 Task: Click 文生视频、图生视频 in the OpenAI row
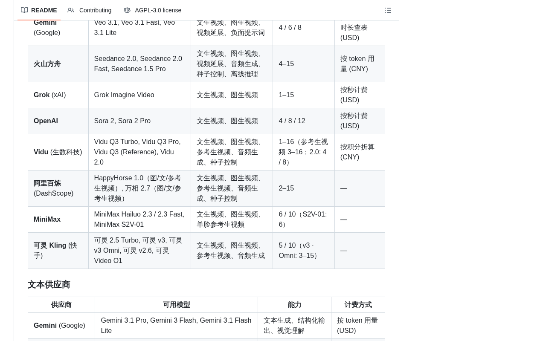coord(232,121)
